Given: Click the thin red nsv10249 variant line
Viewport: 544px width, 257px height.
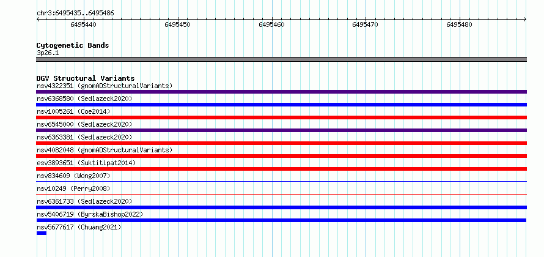Looking at the screenshot, I should 281,194.
